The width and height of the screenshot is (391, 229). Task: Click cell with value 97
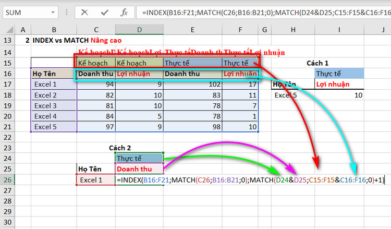(x=96, y=127)
